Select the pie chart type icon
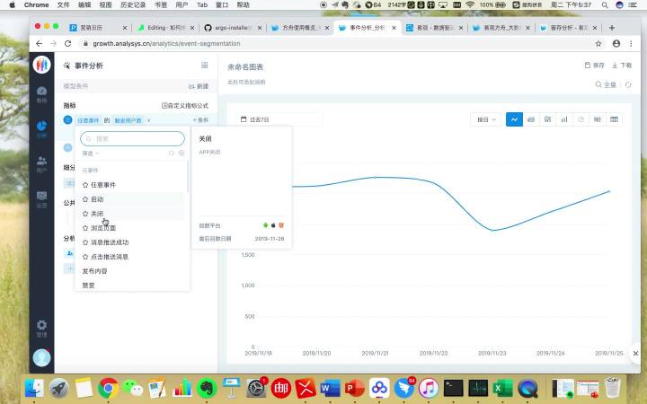Viewport: 647px width, 404px height. (x=581, y=119)
